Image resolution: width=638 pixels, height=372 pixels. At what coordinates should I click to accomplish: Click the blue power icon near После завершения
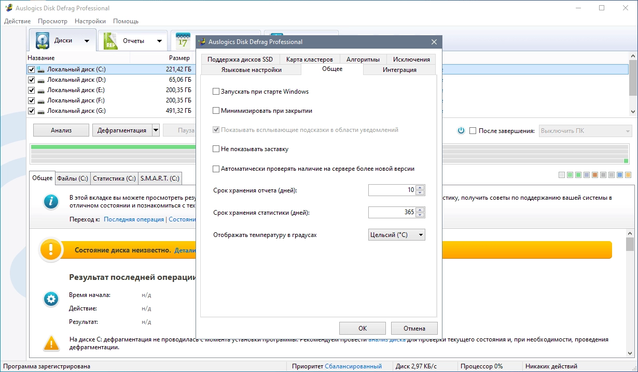click(461, 131)
